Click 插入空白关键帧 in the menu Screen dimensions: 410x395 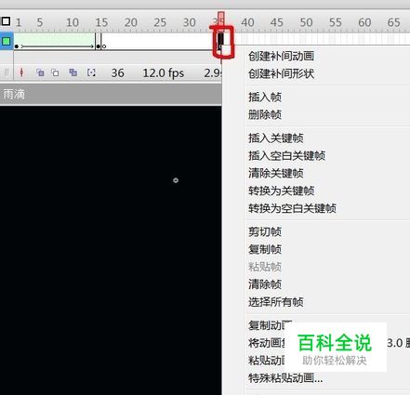point(286,155)
